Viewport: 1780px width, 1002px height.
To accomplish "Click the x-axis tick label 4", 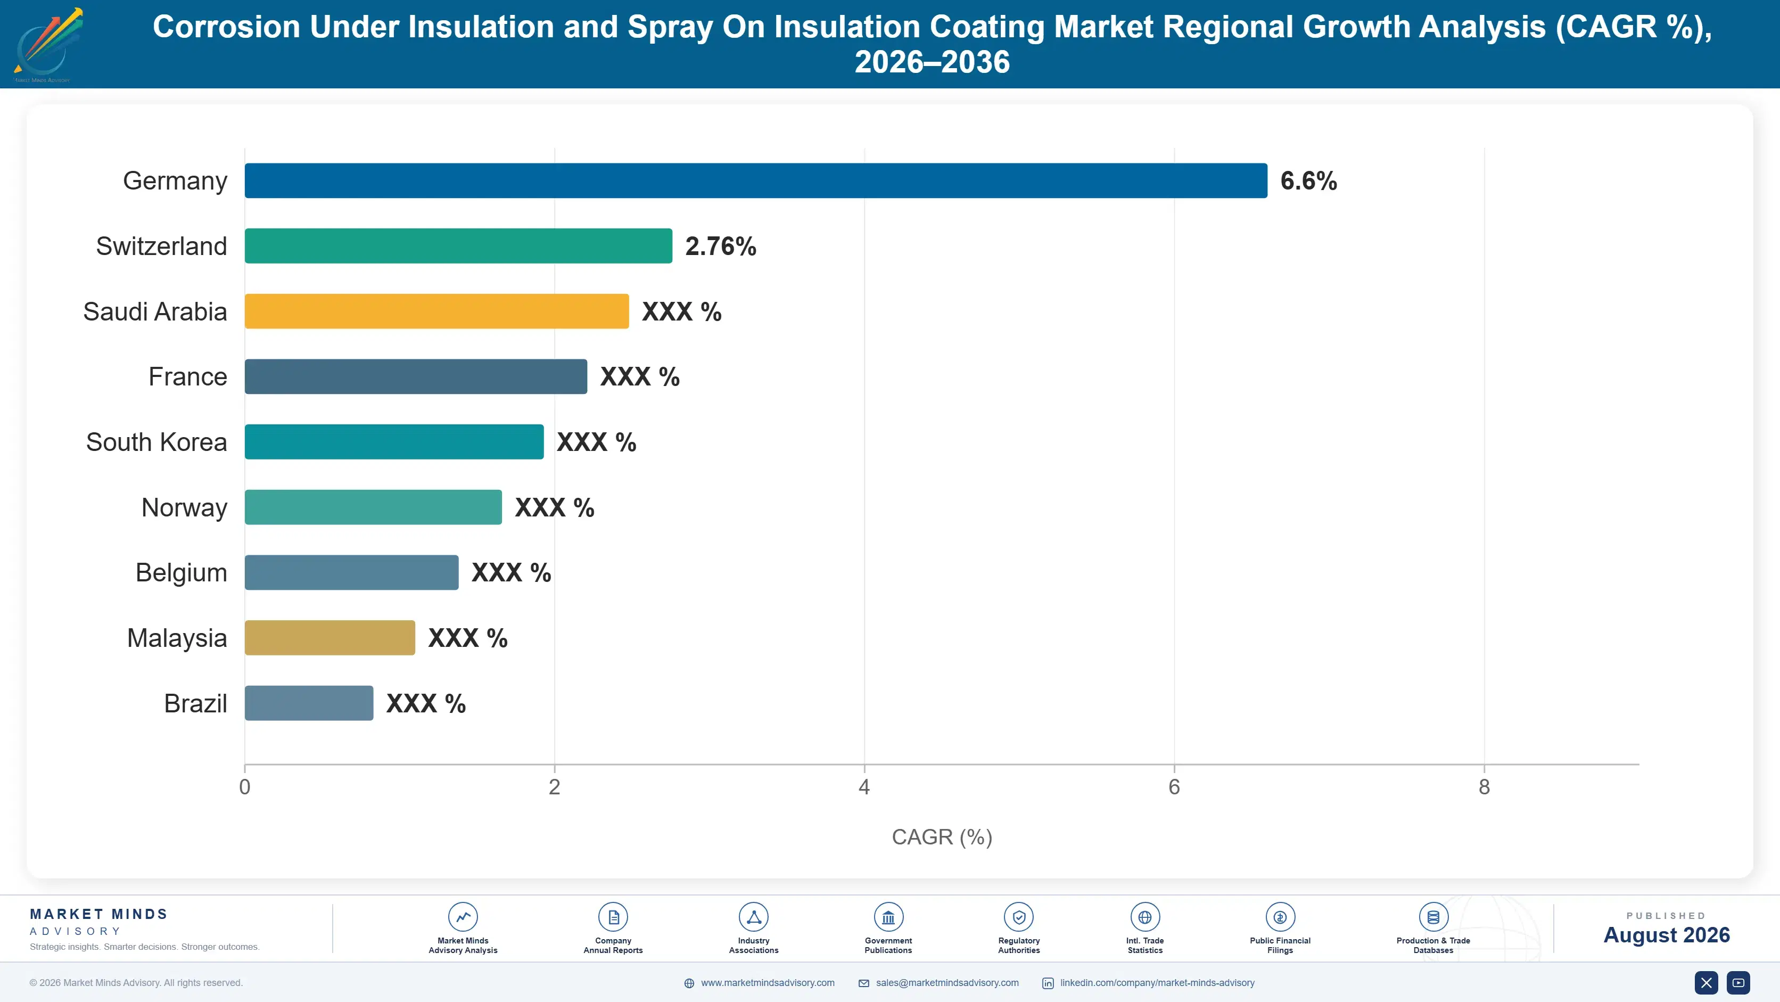I will pos(864,787).
